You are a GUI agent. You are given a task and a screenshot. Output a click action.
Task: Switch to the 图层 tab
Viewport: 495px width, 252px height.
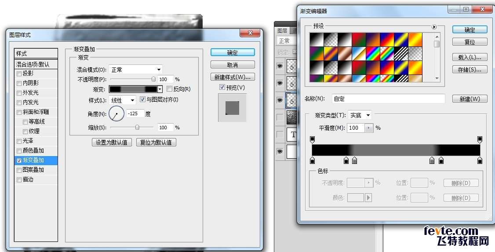tap(282, 31)
